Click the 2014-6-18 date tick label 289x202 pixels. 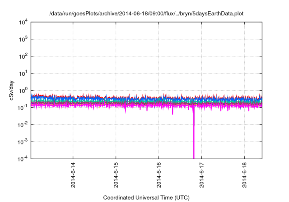[244, 175]
